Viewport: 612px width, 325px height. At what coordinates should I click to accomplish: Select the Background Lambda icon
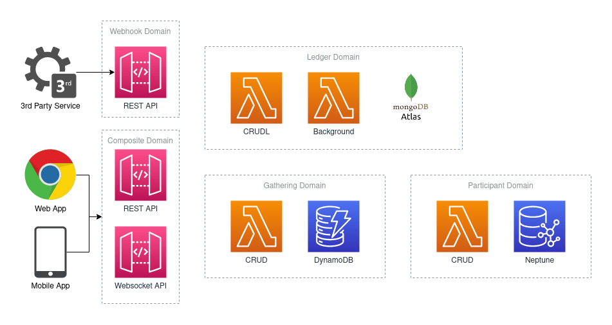pyautogui.click(x=334, y=98)
